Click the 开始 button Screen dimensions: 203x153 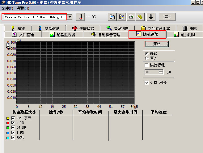157,44
